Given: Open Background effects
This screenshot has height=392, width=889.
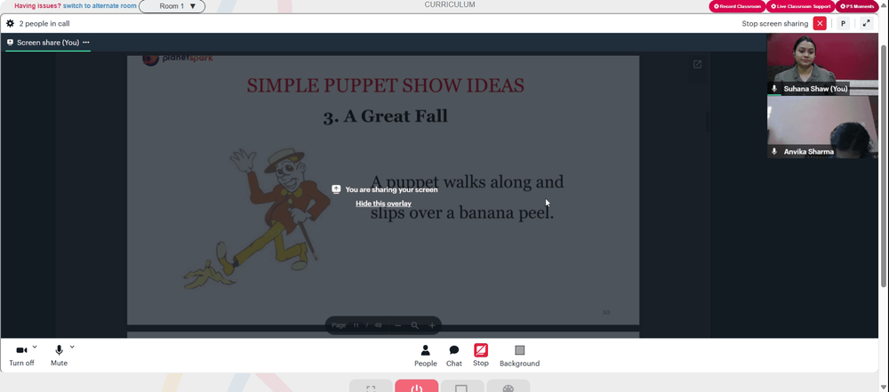Looking at the screenshot, I should point(519,356).
